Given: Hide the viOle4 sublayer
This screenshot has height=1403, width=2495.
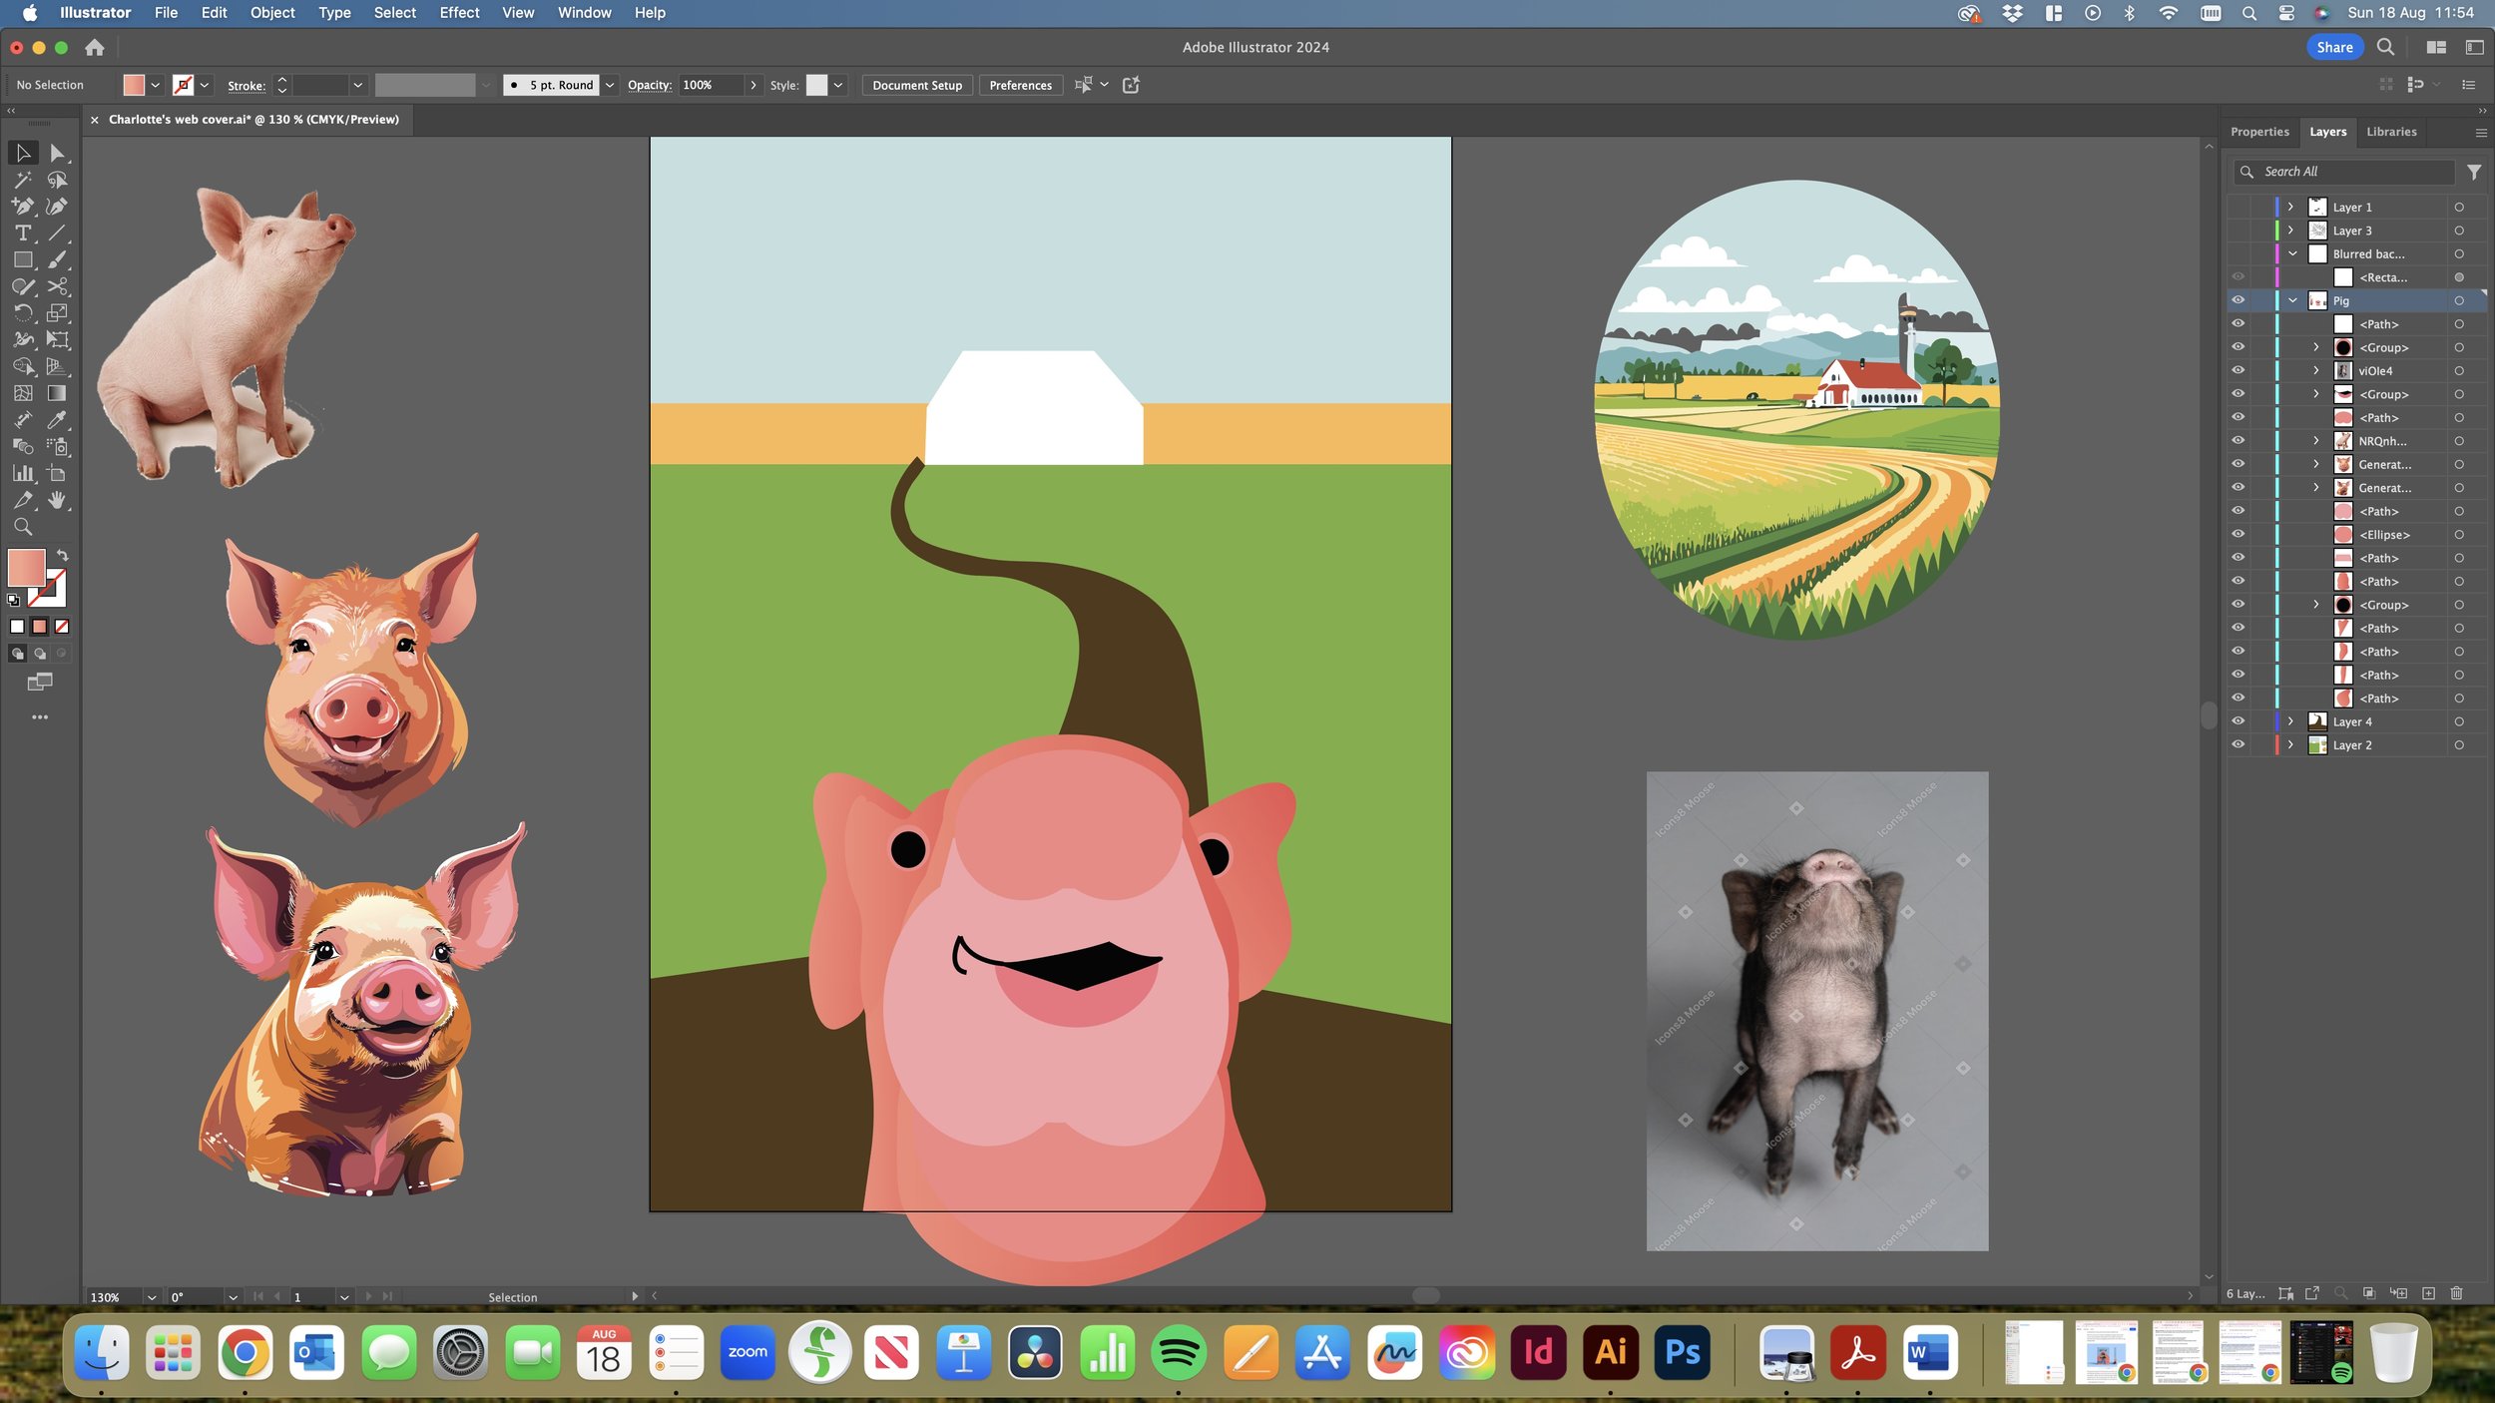Looking at the screenshot, I should [2238, 370].
